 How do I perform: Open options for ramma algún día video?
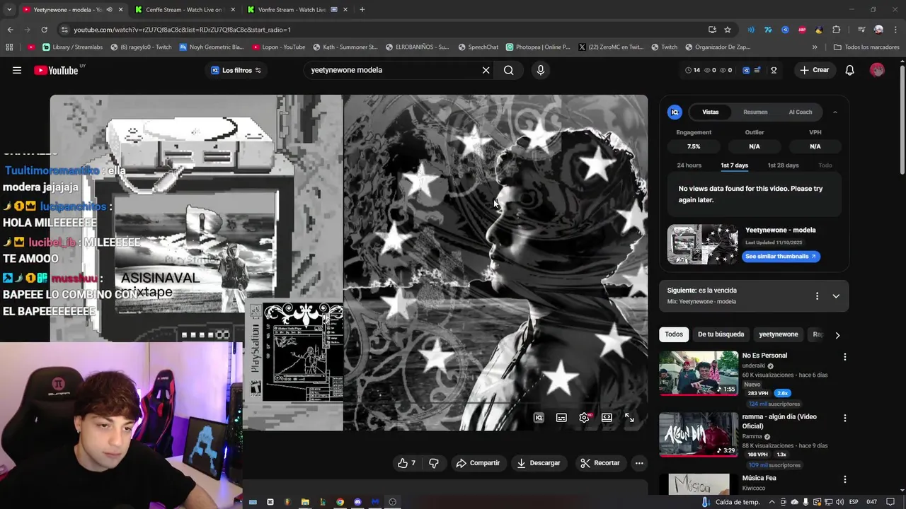pos(844,418)
